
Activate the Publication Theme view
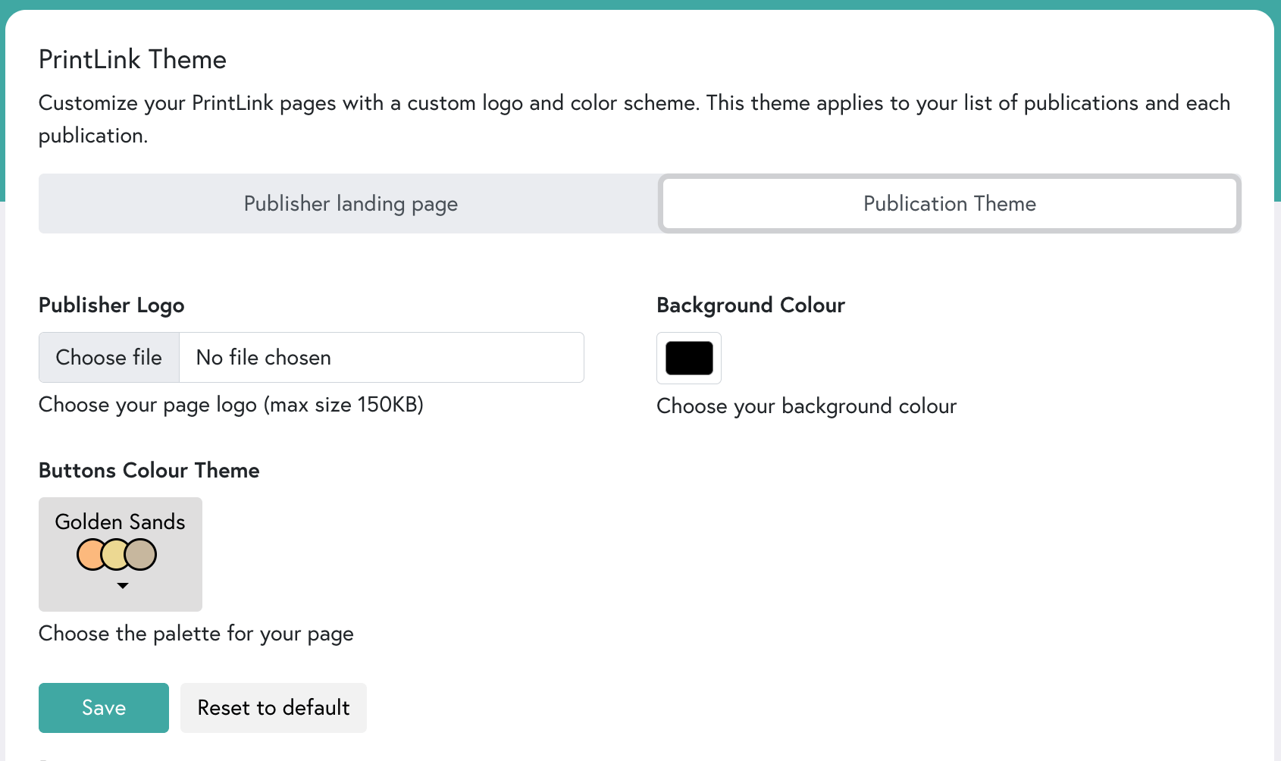pyautogui.click(x=948, y=203)
